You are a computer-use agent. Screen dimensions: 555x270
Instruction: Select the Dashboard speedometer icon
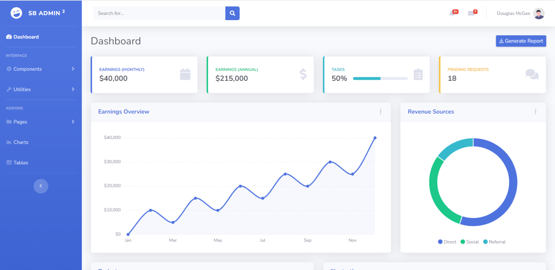click(8, 36)
